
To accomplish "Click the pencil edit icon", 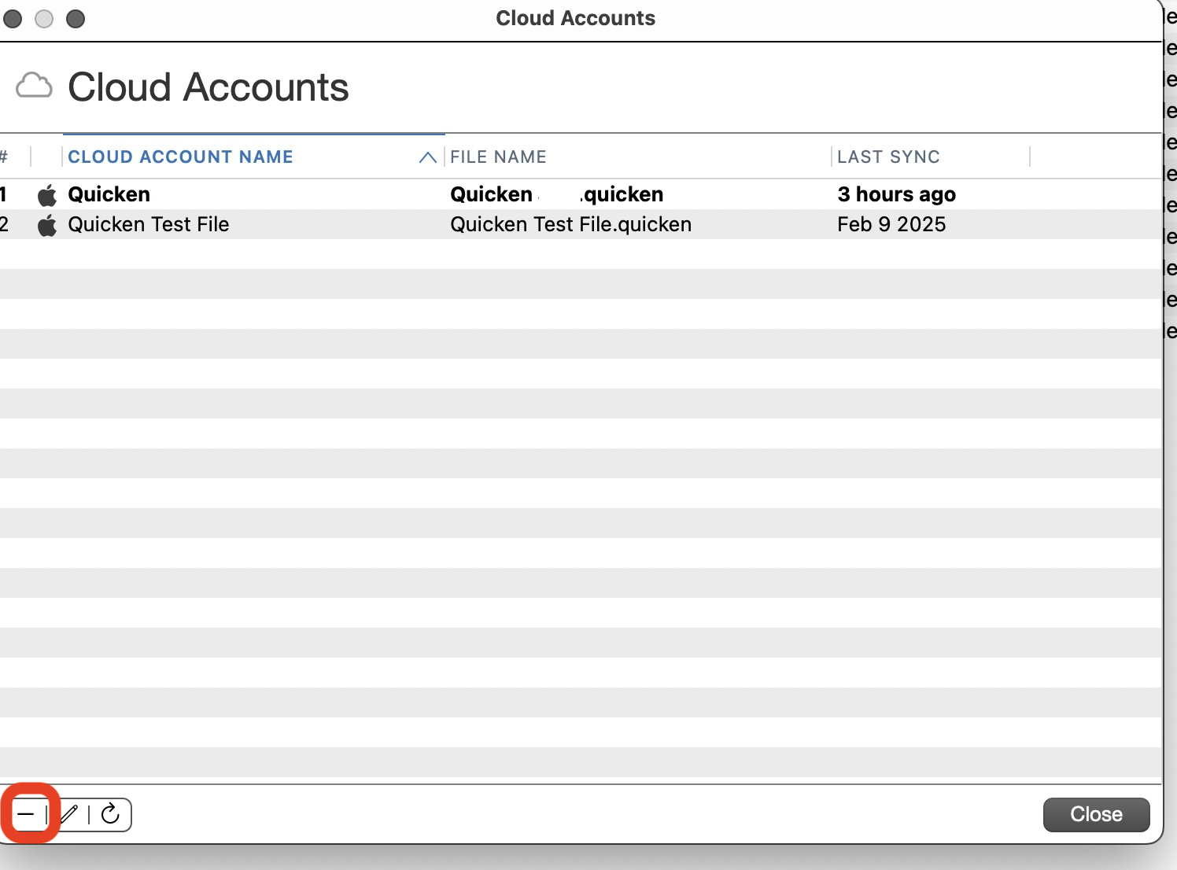I will coord(69,814).
